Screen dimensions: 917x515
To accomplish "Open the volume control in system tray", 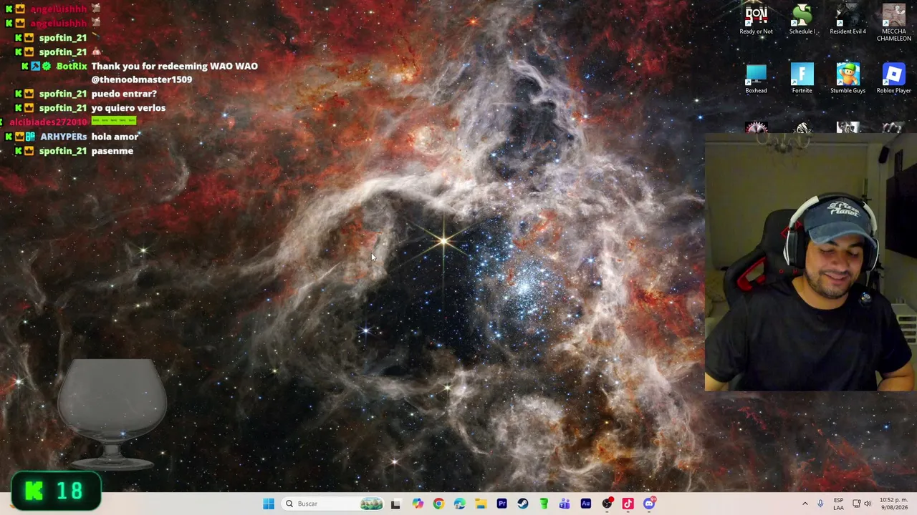I will pos(868,504).
